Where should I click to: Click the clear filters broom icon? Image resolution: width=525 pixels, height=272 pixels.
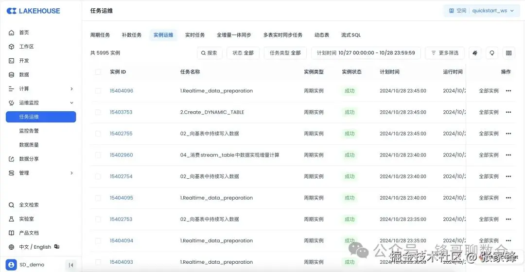click(475, 53)
